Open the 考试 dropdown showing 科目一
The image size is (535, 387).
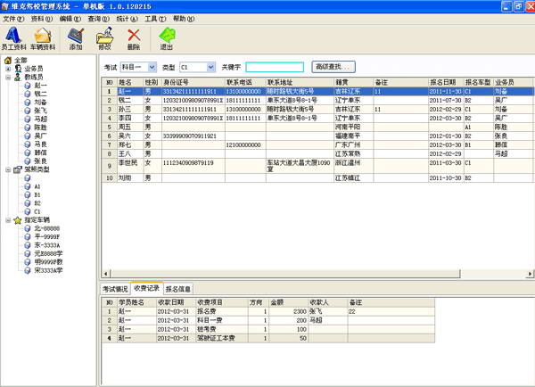coord(152,67)
